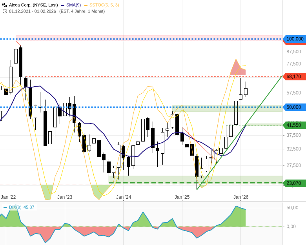Click the blue 100,000 price level tag
Screen dimensions: 306x245
[x=294, y=39]
